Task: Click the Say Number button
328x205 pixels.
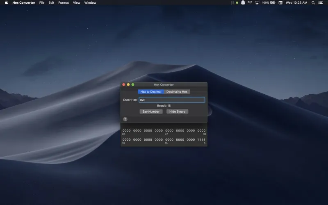Action: coord(151,112)
